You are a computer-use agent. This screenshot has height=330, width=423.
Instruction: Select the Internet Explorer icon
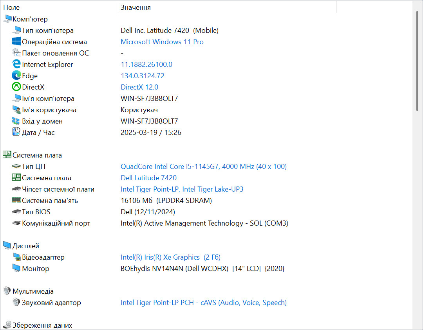16,64
